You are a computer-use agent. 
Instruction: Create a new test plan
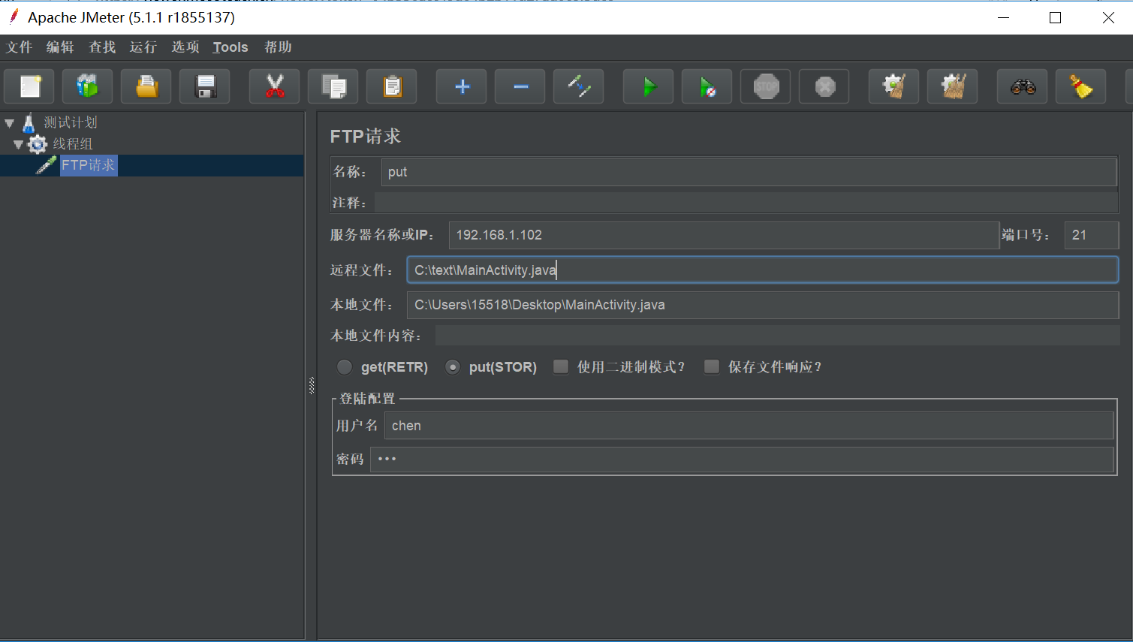point(29,87)
